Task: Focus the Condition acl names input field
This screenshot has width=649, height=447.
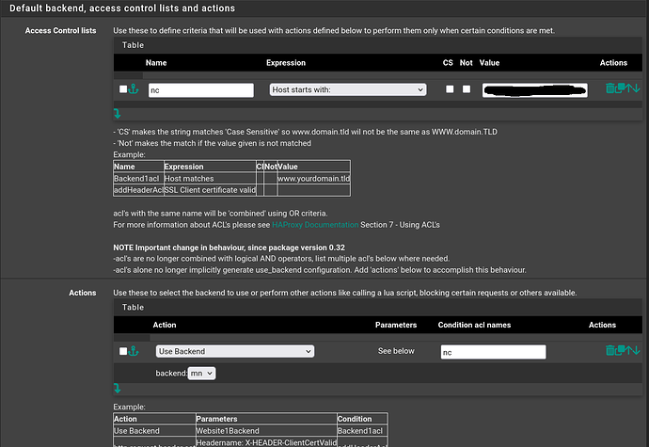Action: point(493,351)
